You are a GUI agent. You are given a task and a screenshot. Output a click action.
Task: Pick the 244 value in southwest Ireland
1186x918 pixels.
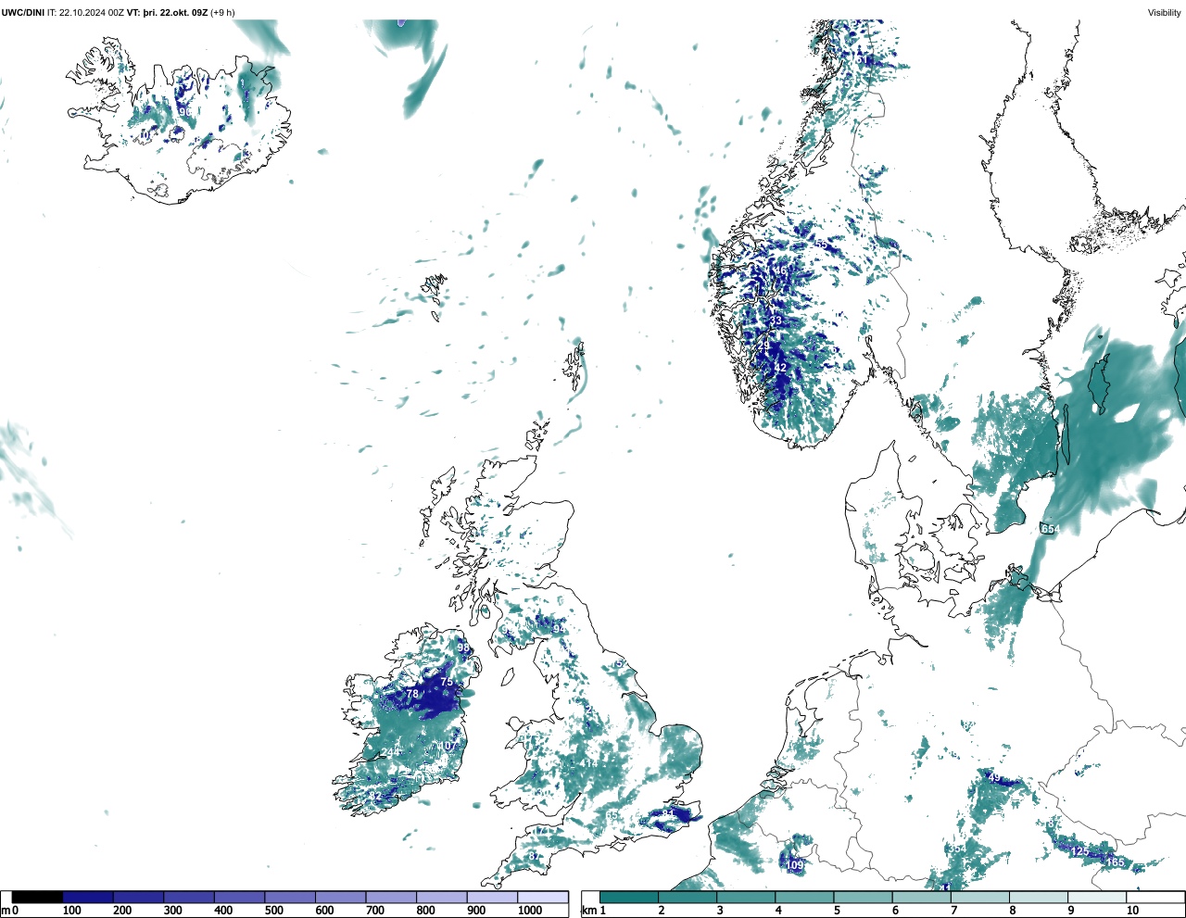391,752
